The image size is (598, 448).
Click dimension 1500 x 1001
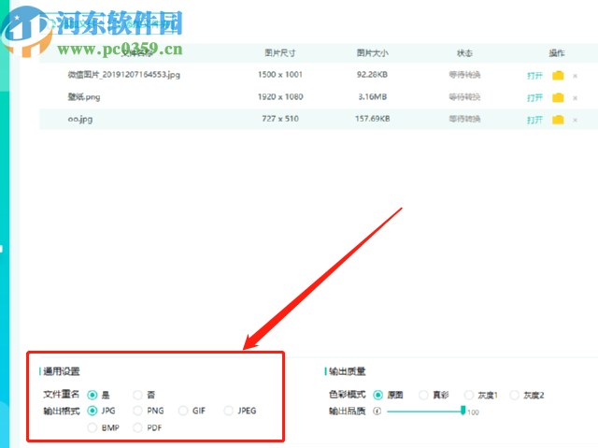click(280, 75)
